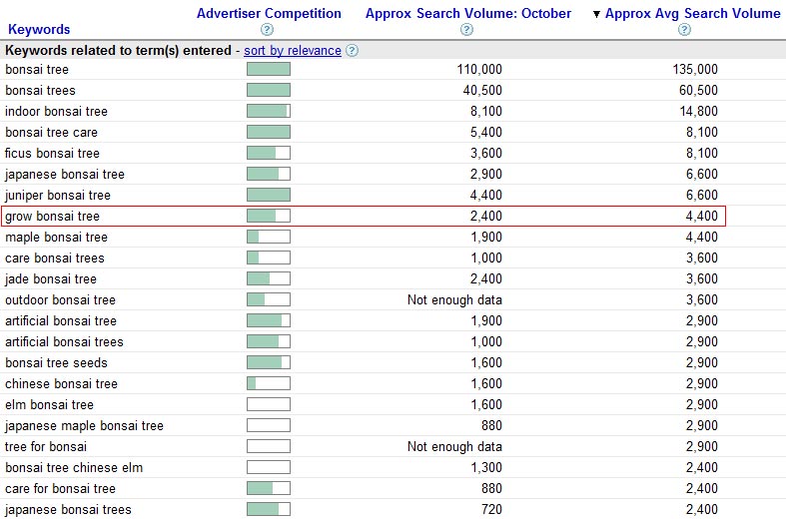This screenshot has height=519, width=786.
Task: Click Not enough data for outdoor bonsai tree
Action: click(454, 299)
